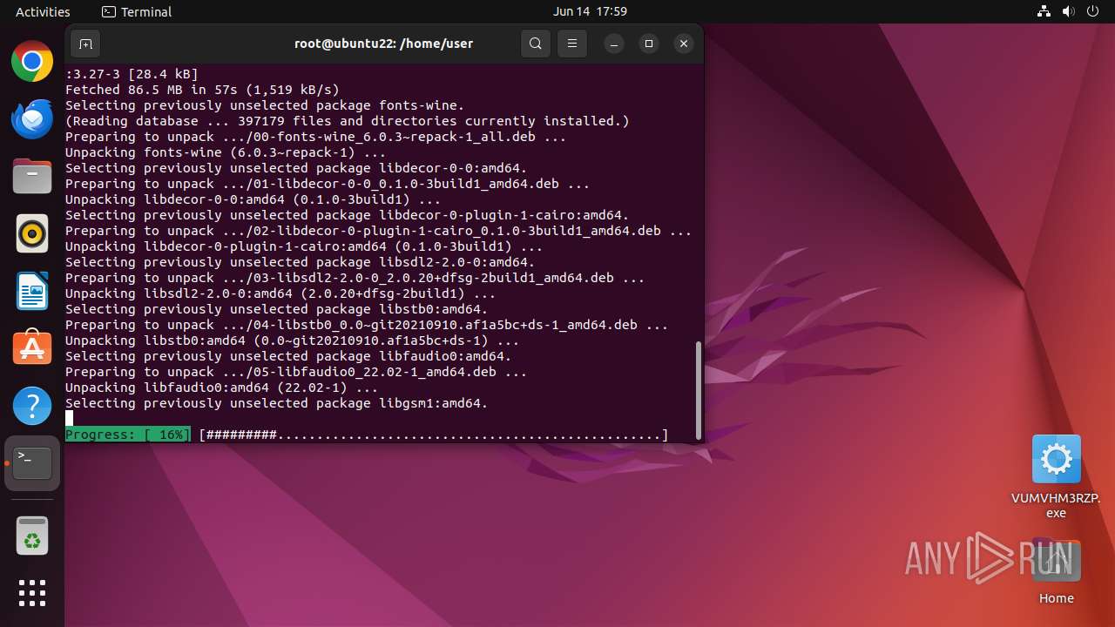Open the Files manager in dock
Viewport: 1115px width, 627px height.
click(32, 177)
